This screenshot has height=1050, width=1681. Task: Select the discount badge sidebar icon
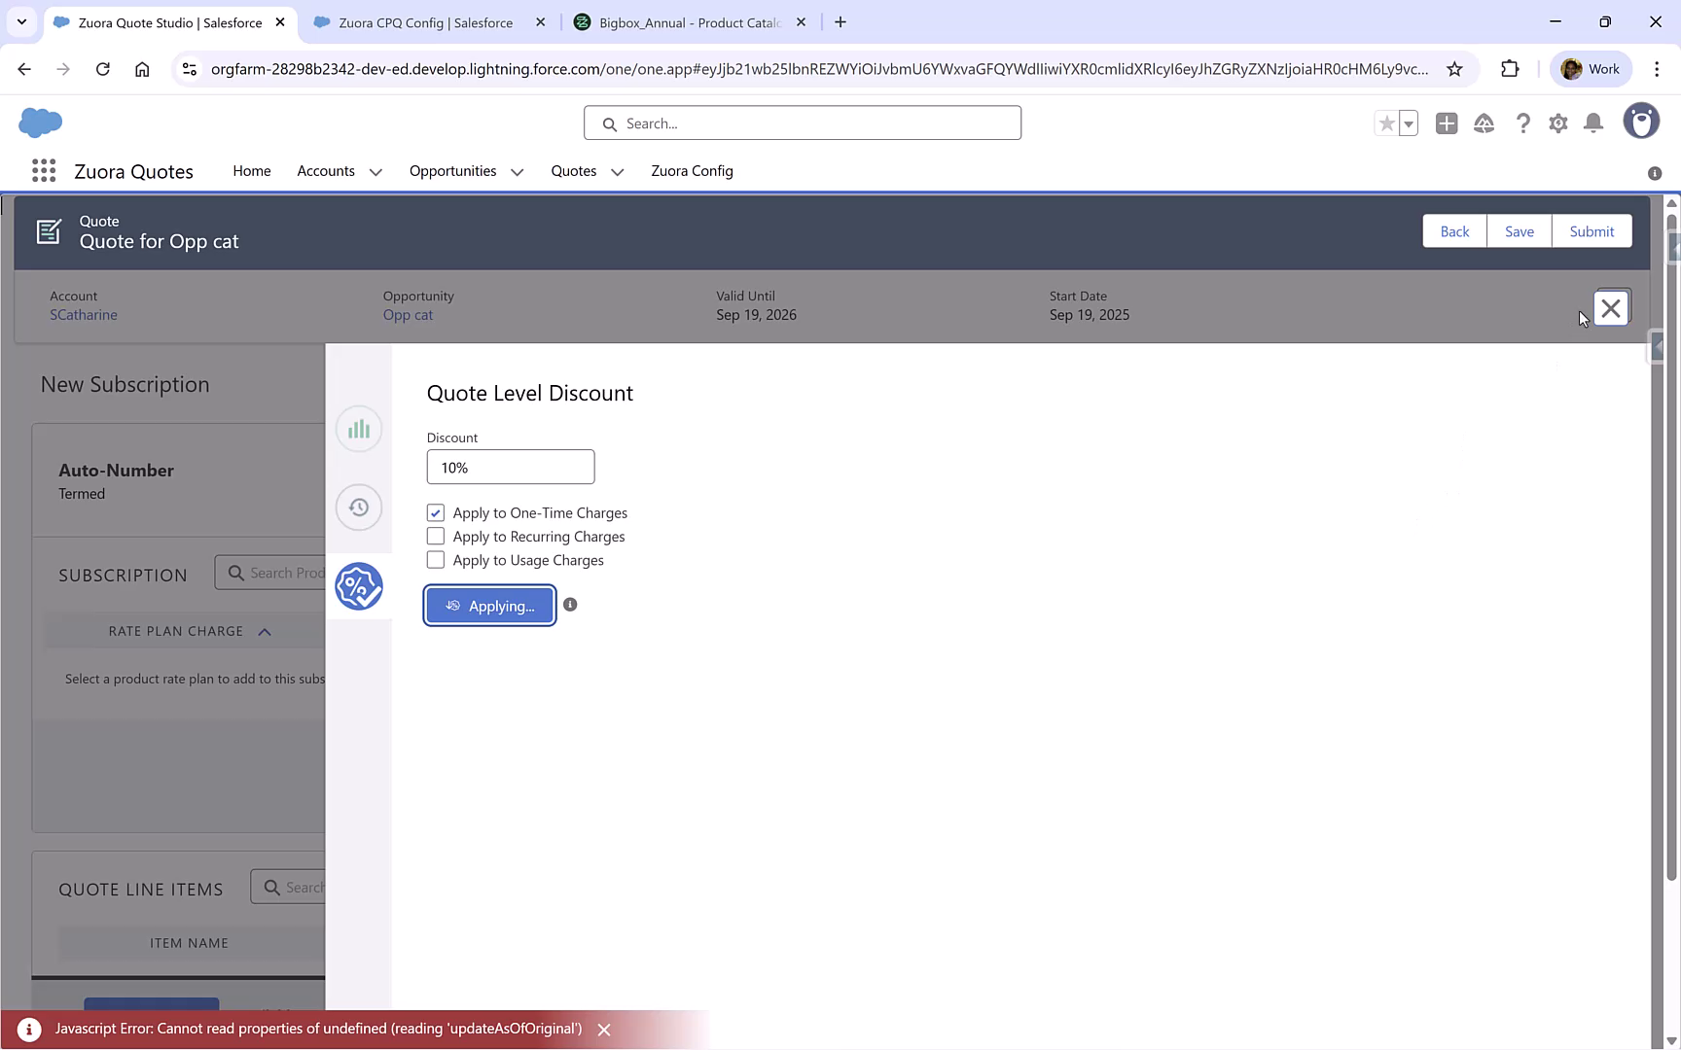click(x=359, y=586)
